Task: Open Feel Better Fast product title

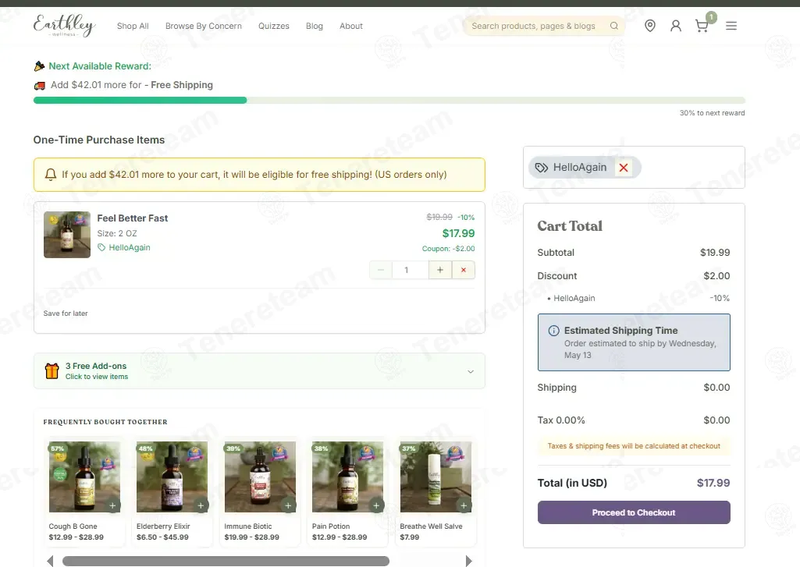Action: pyautogui.click(x=133, y=218)
